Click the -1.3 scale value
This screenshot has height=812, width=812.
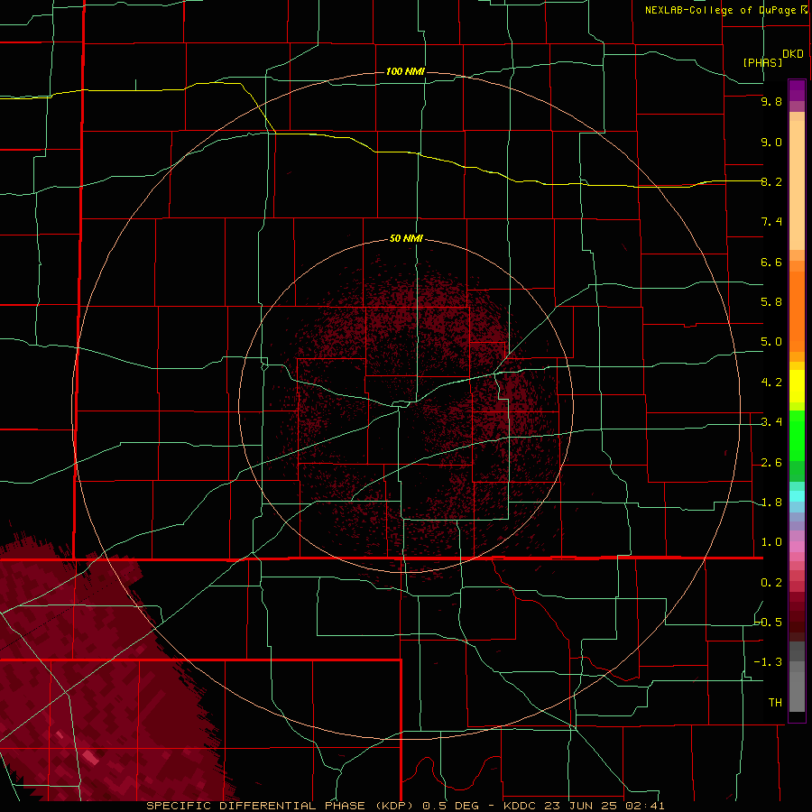pyautogui.click(x=769, y=662)
